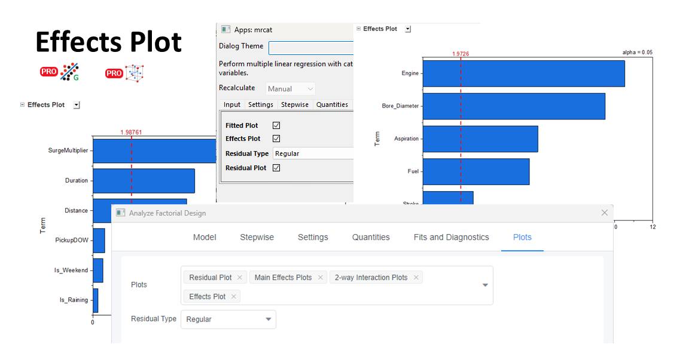
Task: Open Residual Type dropdown in Factorial Design
Action: [228, 319]
